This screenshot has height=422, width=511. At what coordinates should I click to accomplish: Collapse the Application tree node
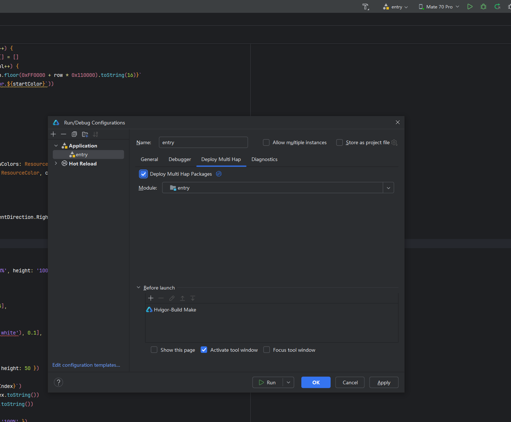click(56, 146)
